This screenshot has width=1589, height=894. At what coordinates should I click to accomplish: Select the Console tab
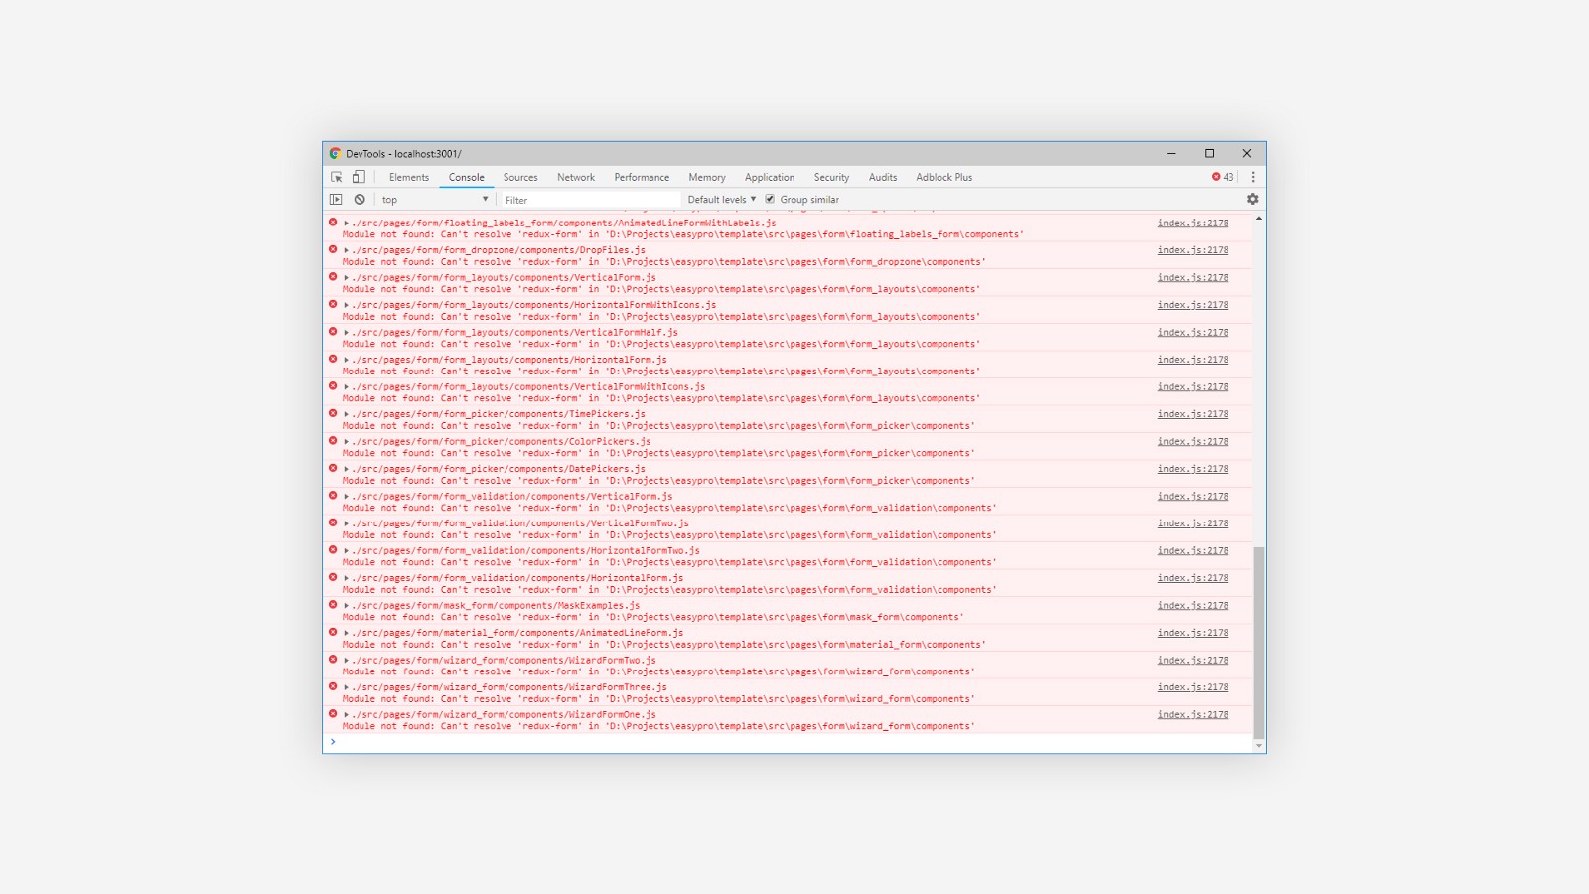point(467,177)
